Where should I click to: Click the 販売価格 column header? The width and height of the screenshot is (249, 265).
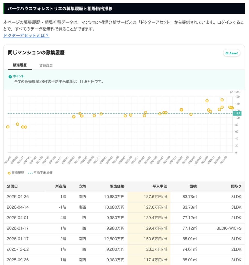point(117,186)
